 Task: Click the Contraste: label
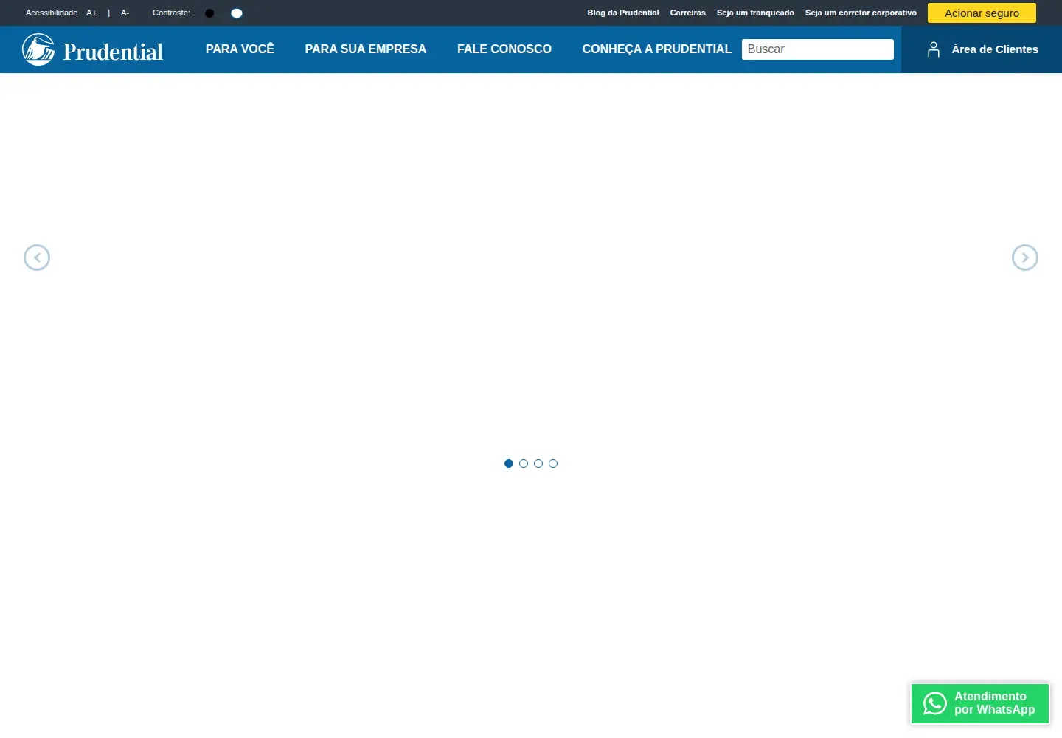pyautogui.click(x=171, y=13)
